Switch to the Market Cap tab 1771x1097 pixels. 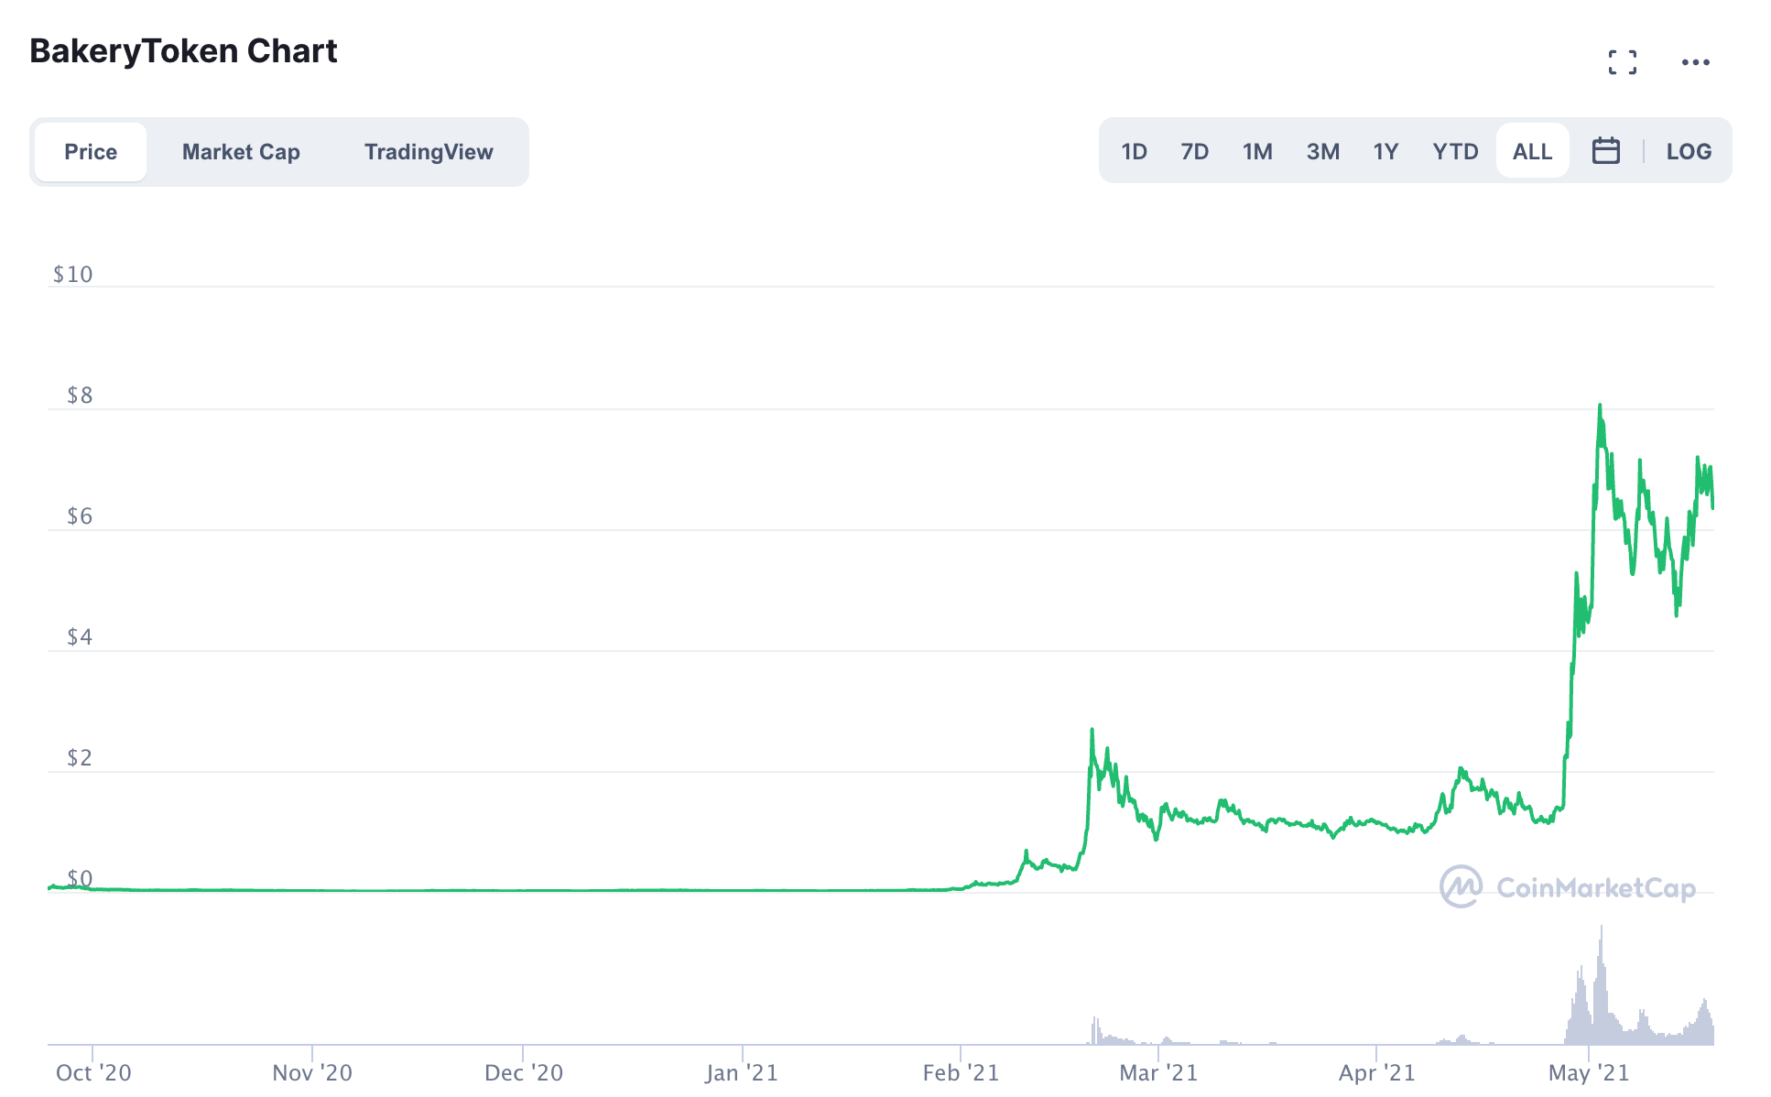241,152
